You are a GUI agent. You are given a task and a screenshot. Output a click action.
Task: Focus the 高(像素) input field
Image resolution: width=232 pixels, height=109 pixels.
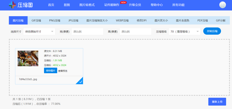(135, 31)
